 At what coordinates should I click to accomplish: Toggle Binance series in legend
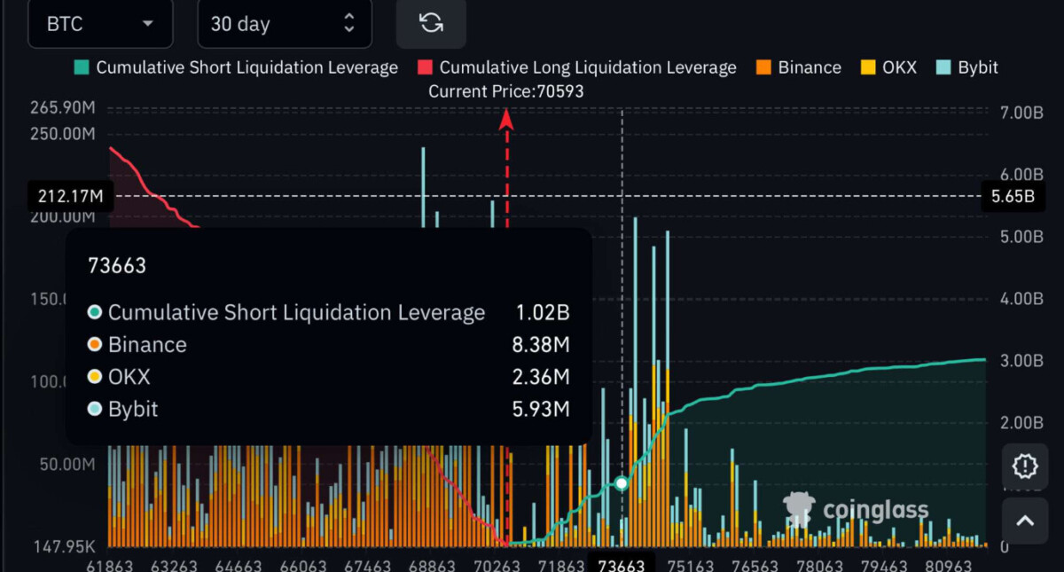[x=799, y=67]
